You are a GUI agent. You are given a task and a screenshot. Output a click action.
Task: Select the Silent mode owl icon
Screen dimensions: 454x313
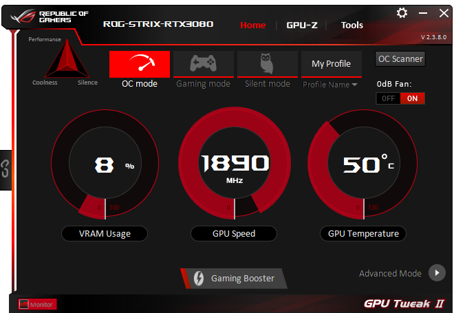point(268,64)
